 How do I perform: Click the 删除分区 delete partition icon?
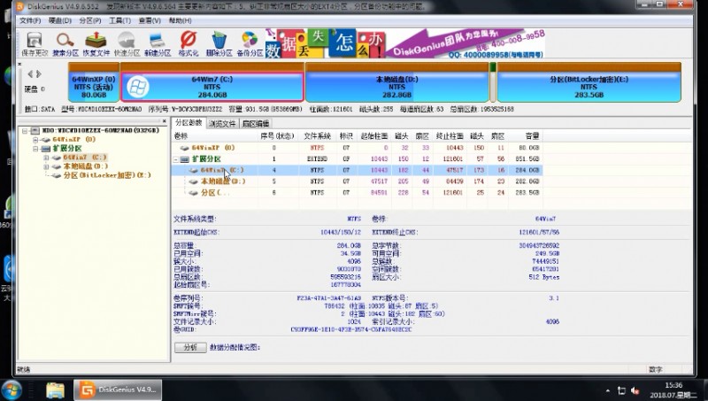219,44
